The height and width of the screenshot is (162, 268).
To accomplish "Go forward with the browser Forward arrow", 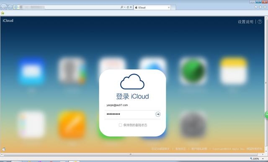I will click(x=10, y=7).
